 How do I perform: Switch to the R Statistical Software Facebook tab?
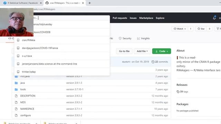(21, 3)
